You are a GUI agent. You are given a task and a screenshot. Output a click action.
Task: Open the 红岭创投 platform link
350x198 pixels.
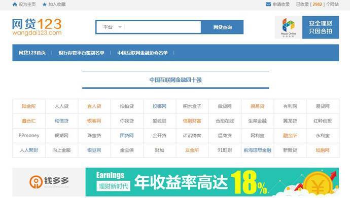[323, 121]
